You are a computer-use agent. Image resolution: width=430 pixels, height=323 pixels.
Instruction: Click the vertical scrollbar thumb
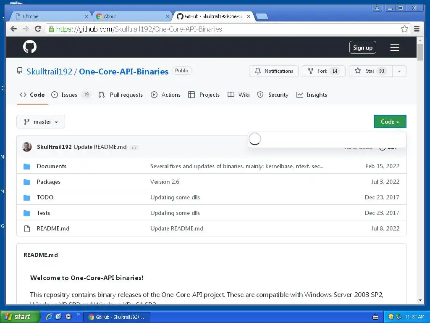point(420,52)
